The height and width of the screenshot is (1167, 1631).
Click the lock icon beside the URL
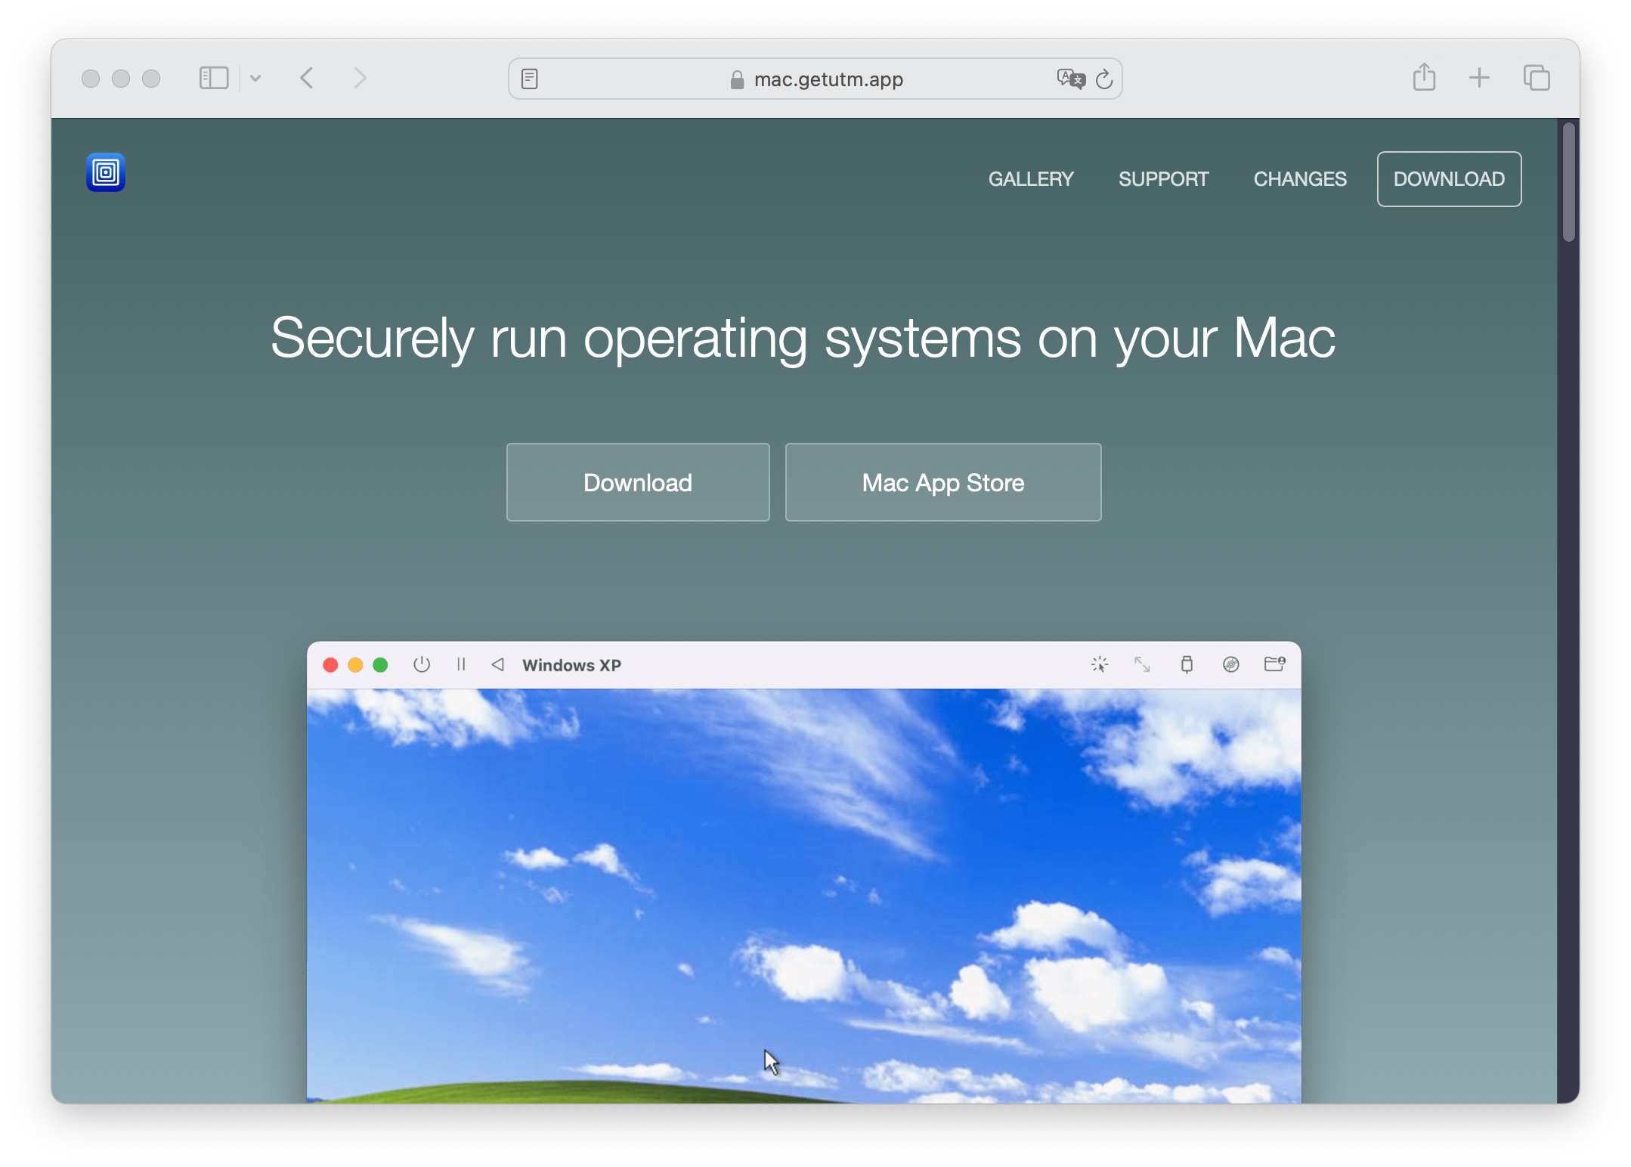click(737, 79)
